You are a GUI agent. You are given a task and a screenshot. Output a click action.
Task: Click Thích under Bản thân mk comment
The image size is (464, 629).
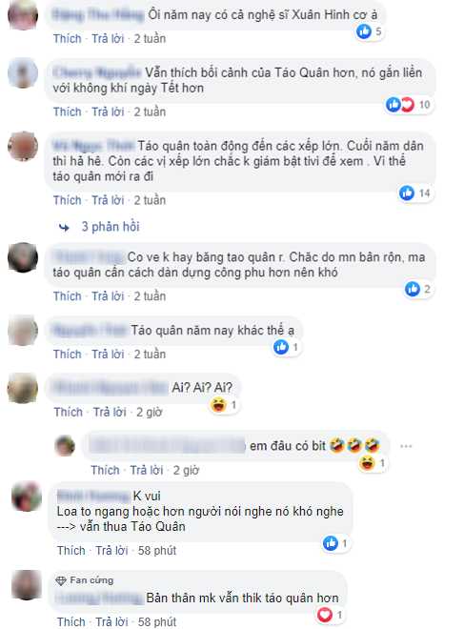coord(71,621)
